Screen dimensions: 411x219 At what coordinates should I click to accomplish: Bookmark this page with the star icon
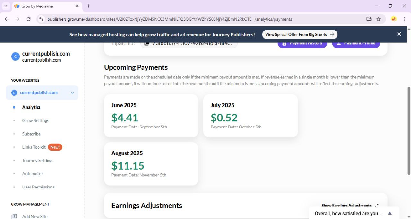point(379,19)
